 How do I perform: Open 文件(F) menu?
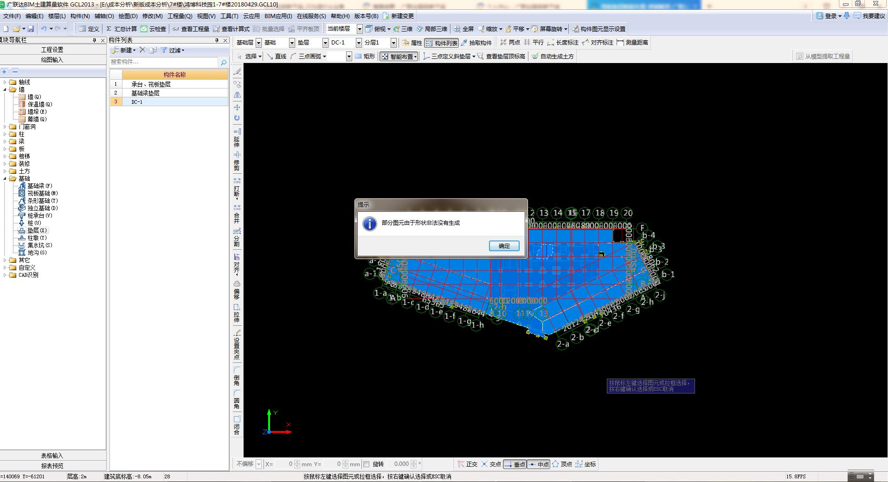pos(12,16)
